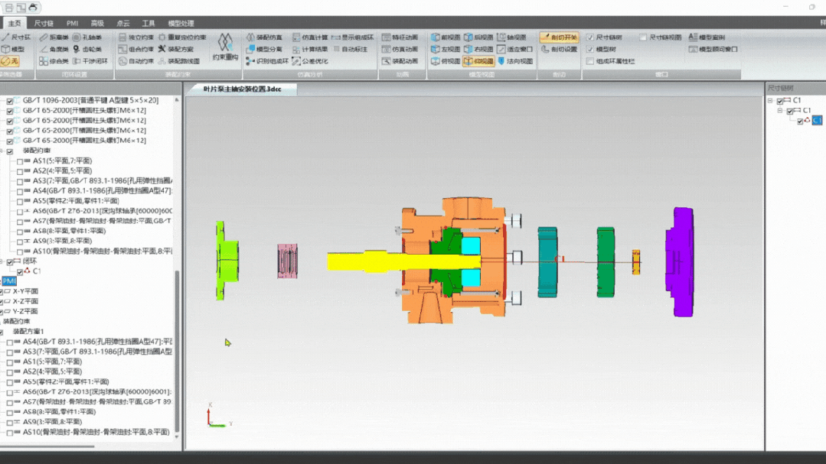Open the 工具 ribbon tab
Image resolution: width=826 pixels, height=464 pixels.
148,23
